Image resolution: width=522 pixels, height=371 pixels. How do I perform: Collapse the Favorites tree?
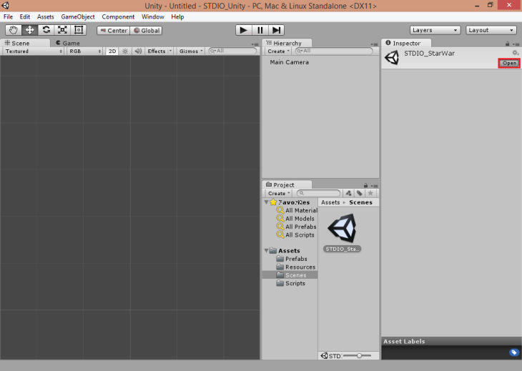[x=266, y=202]
